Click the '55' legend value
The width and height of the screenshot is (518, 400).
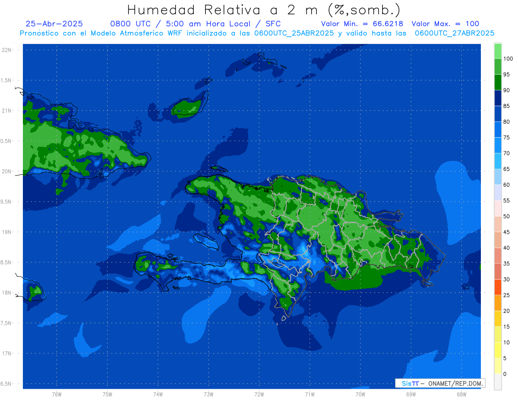click(x=506, y=201)
